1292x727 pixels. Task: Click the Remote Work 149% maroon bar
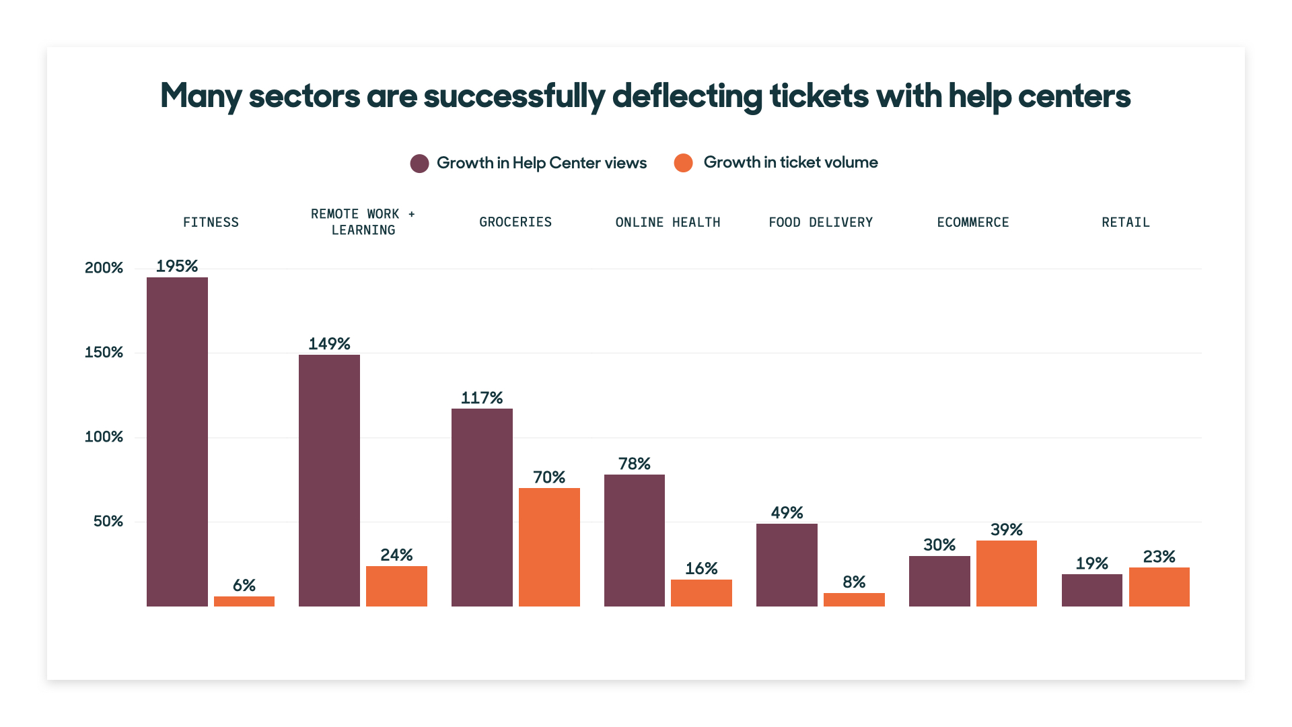(329, 480)
